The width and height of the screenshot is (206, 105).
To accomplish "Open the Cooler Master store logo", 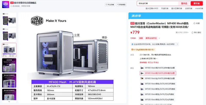I will point(6,4).
